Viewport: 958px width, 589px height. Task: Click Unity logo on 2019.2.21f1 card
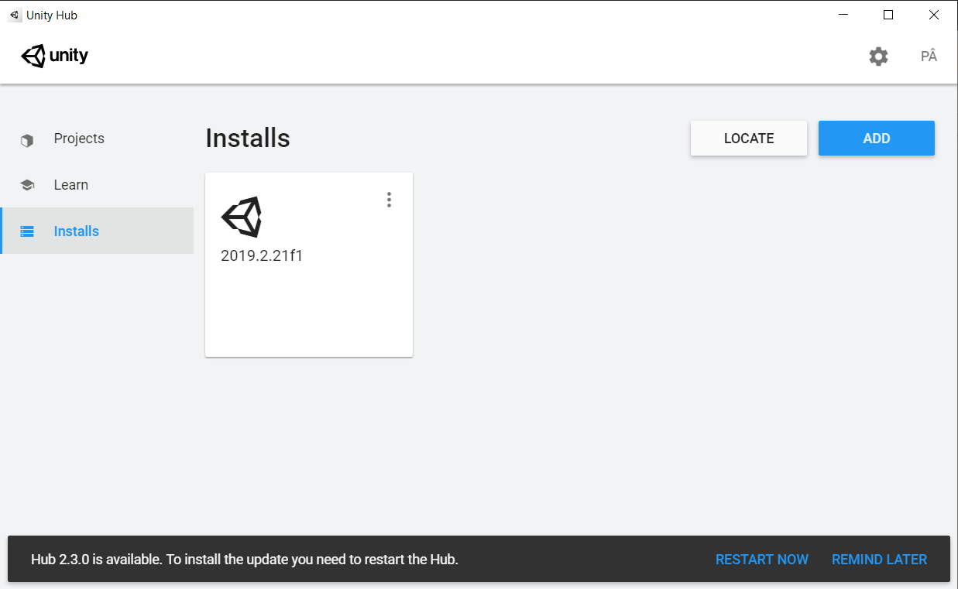click(242, 217)
